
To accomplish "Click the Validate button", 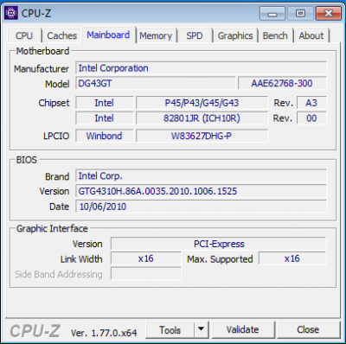I will pyautogui.click(x=242, y=330).
